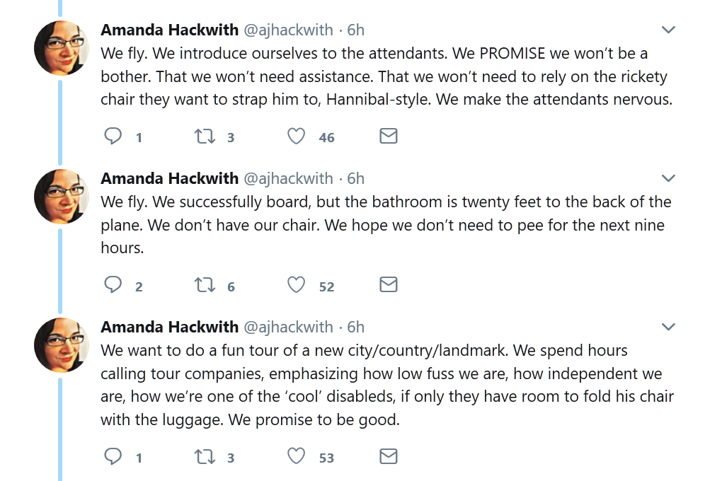Click the avatar beside the tour companies tweet

(x=61, y=344)
